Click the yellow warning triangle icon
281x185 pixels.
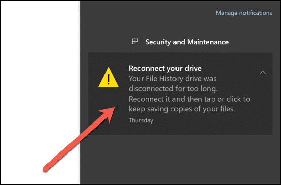tap(109, 77)
